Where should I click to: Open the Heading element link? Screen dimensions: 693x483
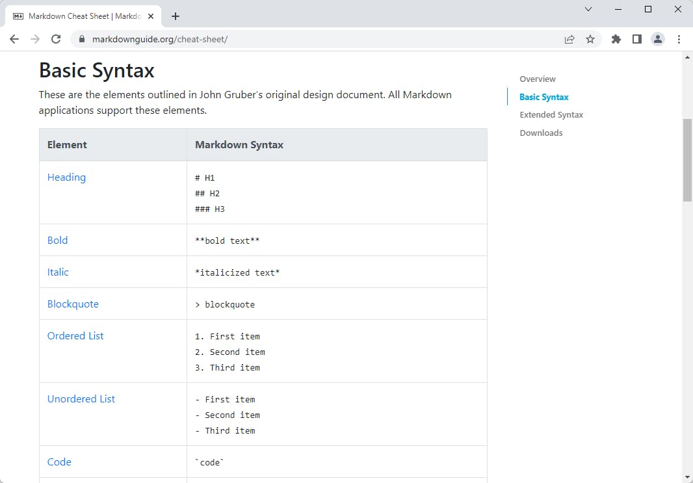coord(66,177)
